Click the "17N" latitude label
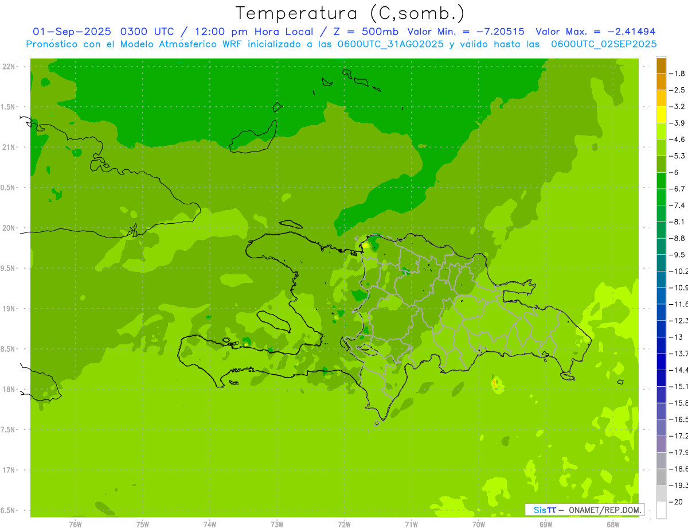 [x=8, y=470]
